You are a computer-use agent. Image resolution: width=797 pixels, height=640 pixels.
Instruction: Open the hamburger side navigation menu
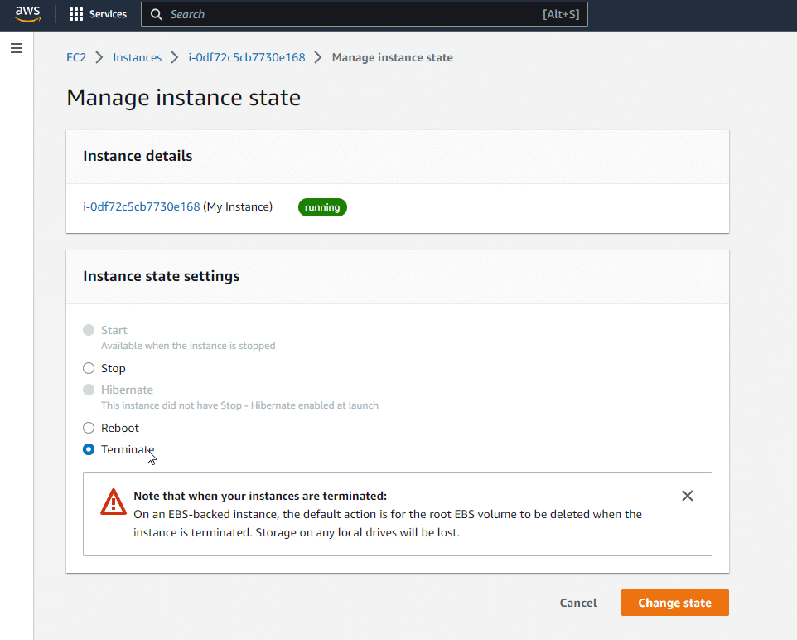[17, 49]
